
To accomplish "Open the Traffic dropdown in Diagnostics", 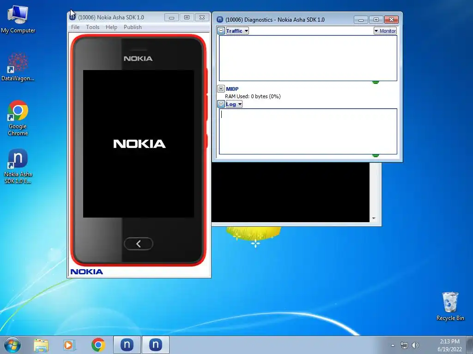I will (x=237, y=31).
